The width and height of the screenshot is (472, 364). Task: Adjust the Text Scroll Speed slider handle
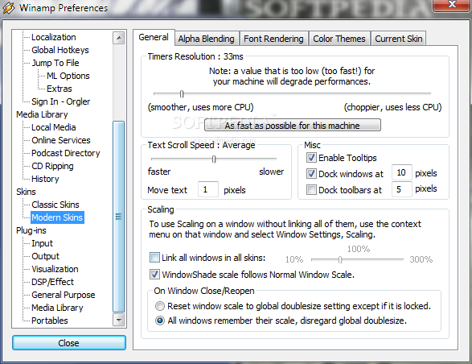coord(214,159)
